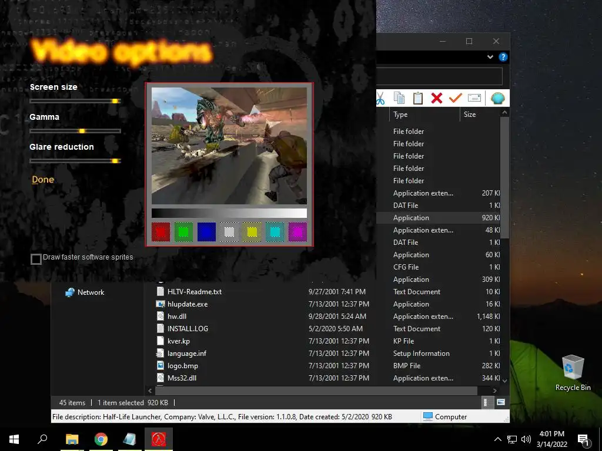The image size is (602, 451).
Task: Click the KP File type cell
Action: [403, 341]
